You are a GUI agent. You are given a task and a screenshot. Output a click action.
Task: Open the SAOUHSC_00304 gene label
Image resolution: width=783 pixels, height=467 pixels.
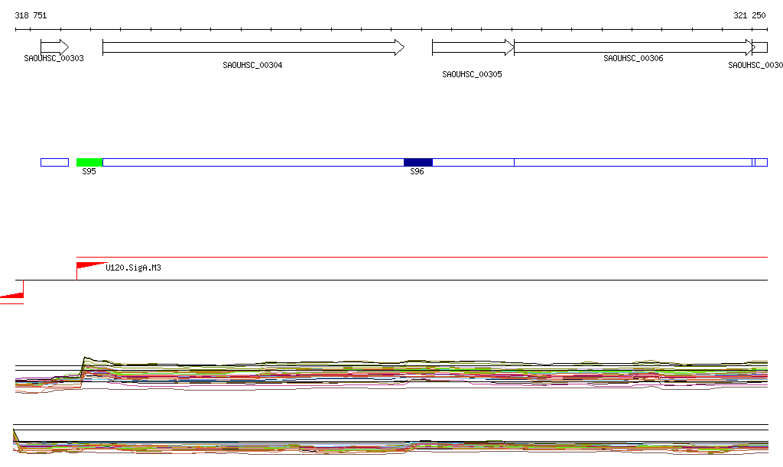click(252, 66)
